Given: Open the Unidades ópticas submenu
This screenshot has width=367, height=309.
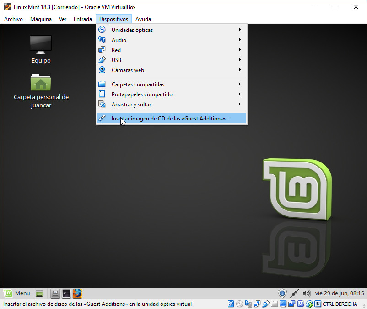Looking at the screenshot, I should click(171, 30).
